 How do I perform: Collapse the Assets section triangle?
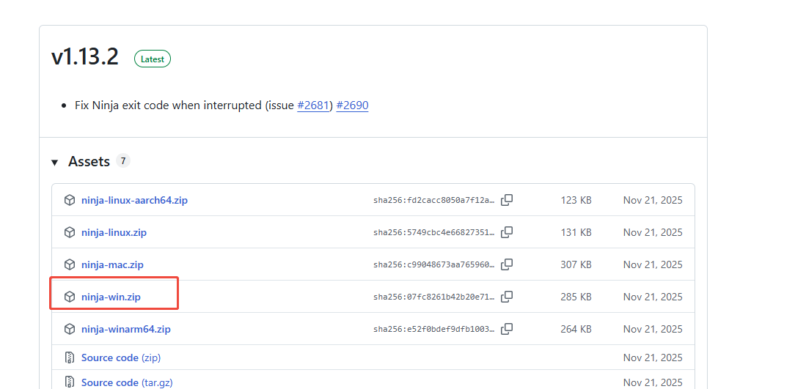click(54, 163)
